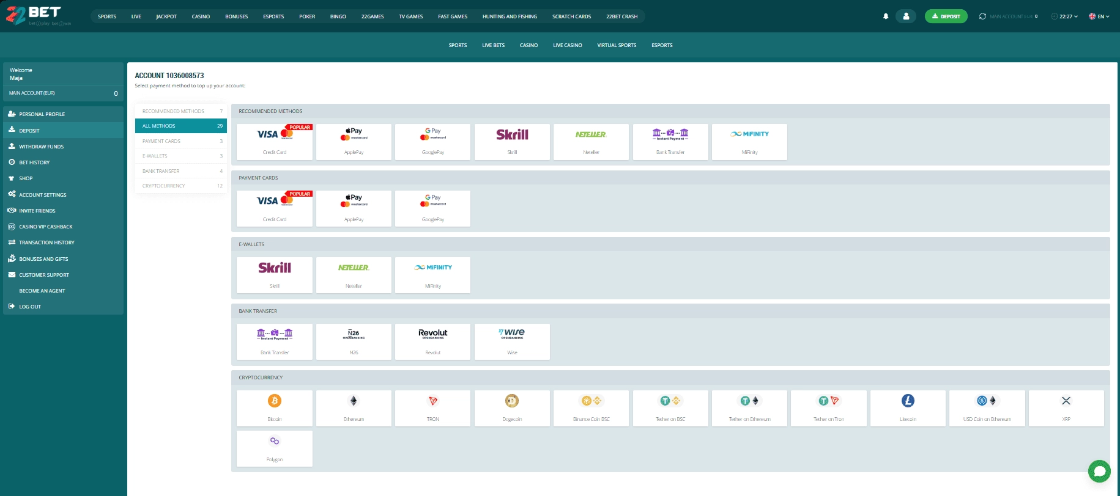Click the green Deposit button
Image resolution: width=1120 pixels, height=496 pixels.
tap(946, 16)
